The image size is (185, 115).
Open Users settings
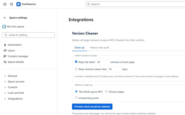[x=11, y=51]
